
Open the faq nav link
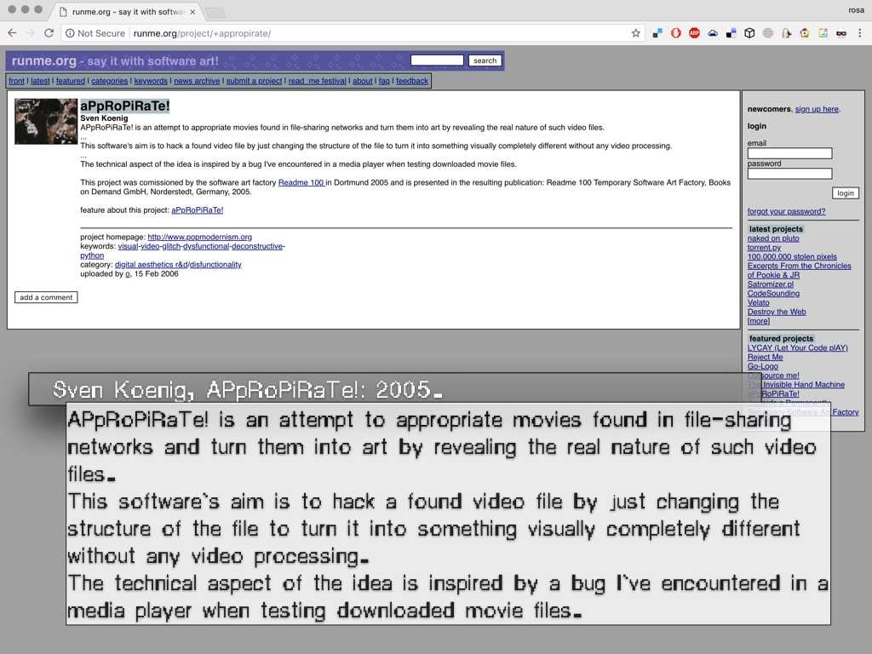pos(384,81)
